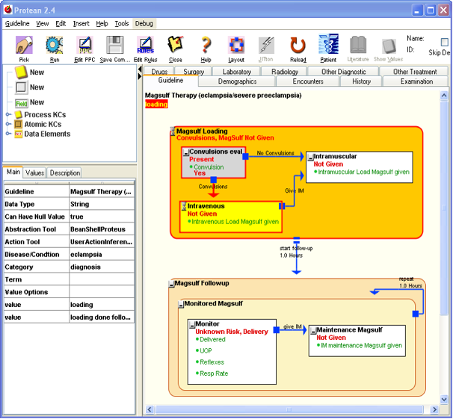
Task: Toggle the Skip checkbox near ID
Action: (445, 43)
